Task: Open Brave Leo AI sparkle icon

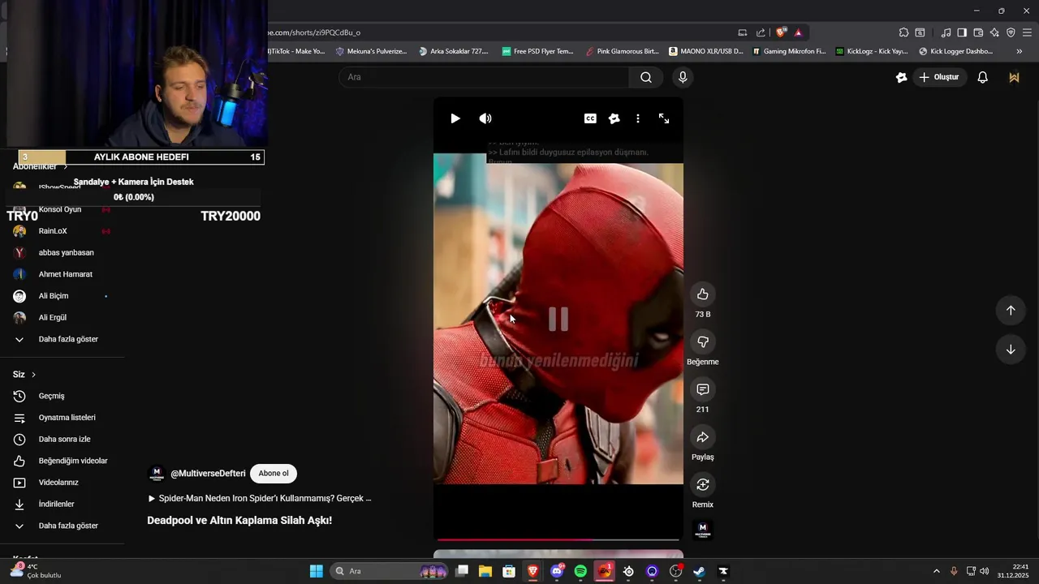Action: pyautogui.click(x=994, y=32)
